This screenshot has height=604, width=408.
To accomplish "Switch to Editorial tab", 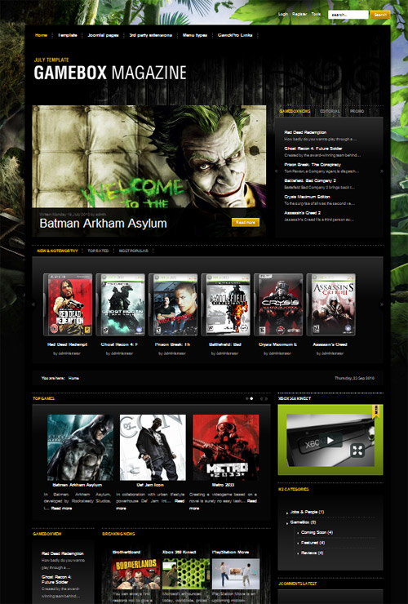I will 330,111.
